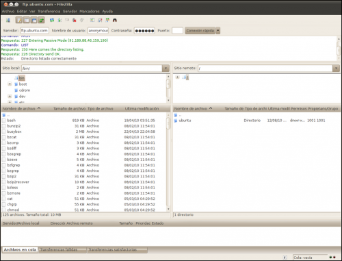Expand the dev folder in local tree
The width and height of the screenshot is (342, 261).
point(10,96)
